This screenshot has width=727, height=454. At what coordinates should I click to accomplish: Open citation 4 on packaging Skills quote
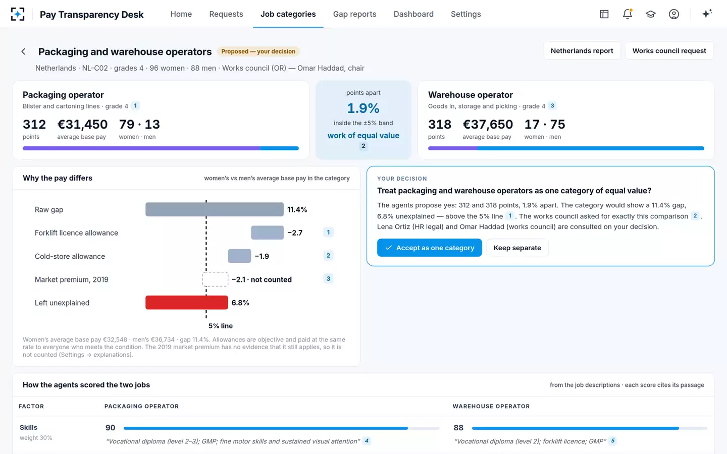(367, 441)
